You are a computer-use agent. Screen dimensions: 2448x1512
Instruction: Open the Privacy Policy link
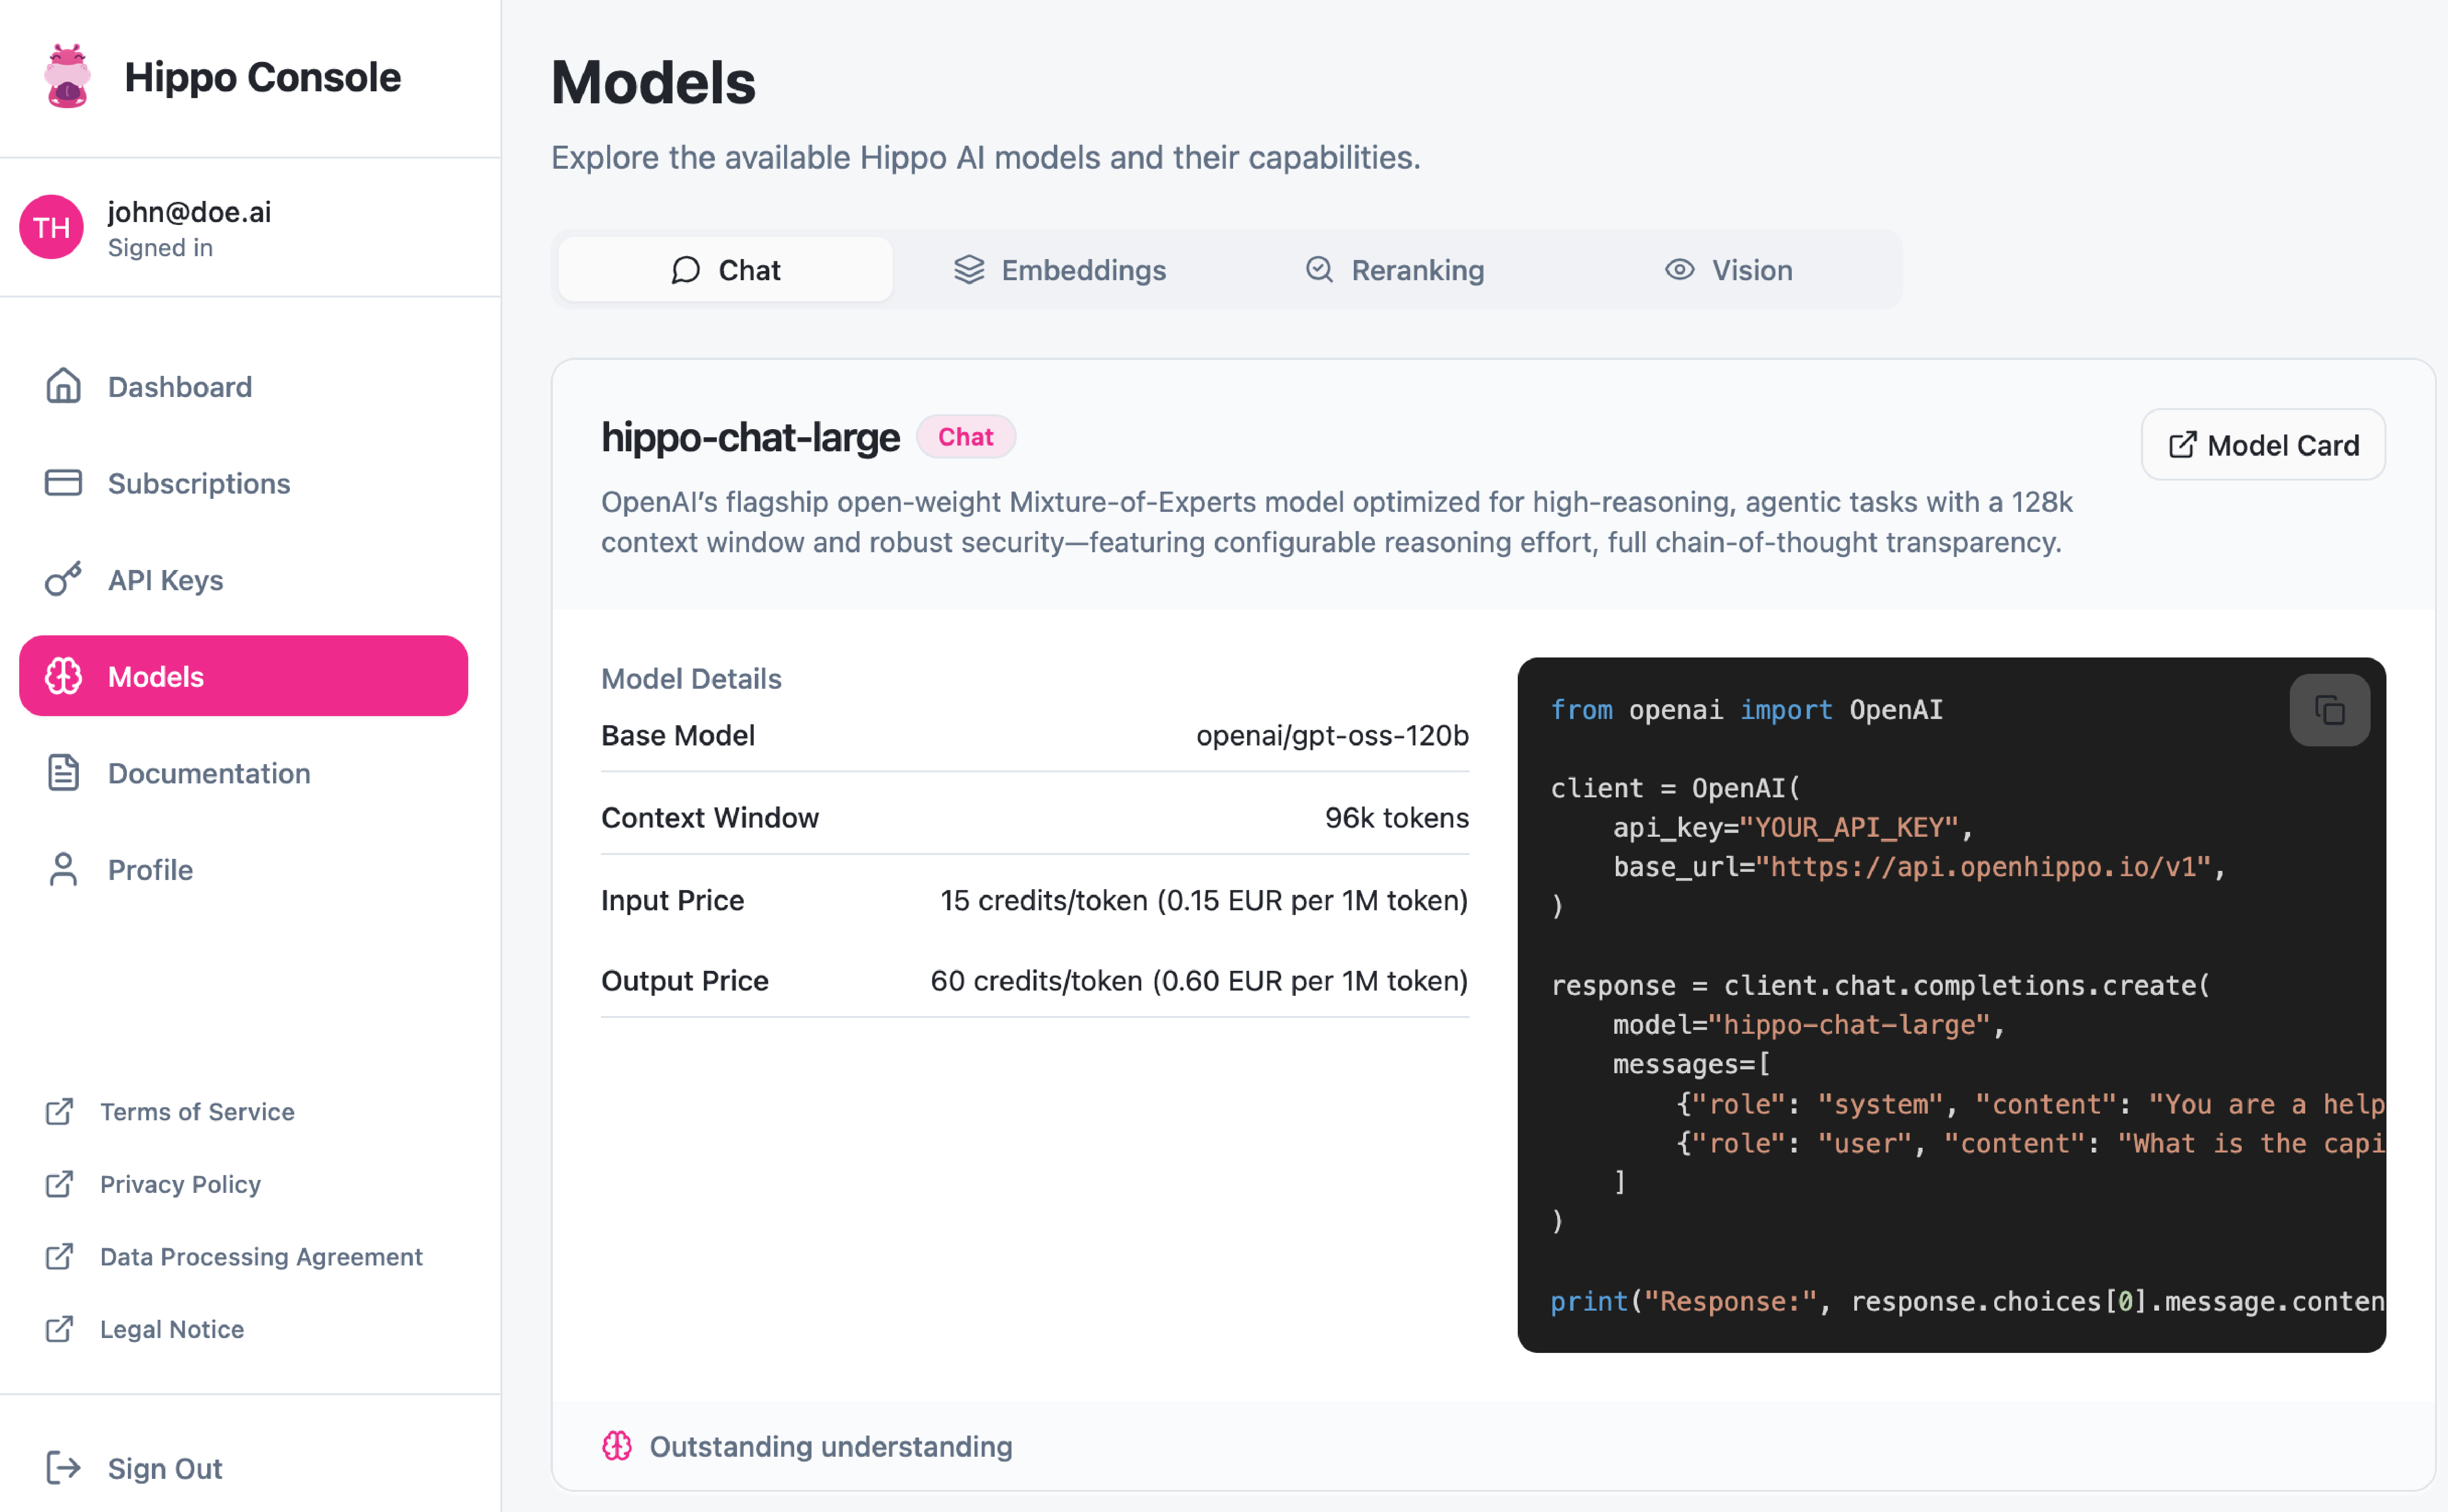click(61, 1184)
